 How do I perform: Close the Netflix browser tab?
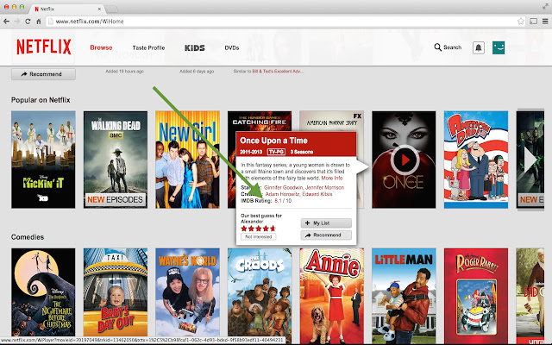(99, 9)
